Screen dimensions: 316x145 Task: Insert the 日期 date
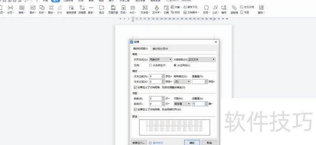[166, 9]
